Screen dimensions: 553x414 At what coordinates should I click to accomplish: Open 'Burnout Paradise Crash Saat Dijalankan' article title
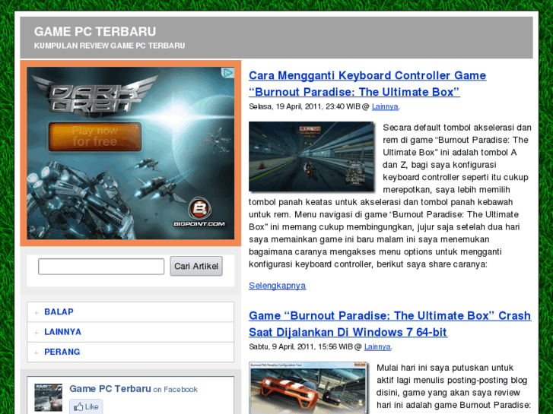click(x=389, y=324)
